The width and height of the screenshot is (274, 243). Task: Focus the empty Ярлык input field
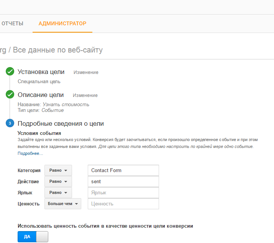(123, 193)
